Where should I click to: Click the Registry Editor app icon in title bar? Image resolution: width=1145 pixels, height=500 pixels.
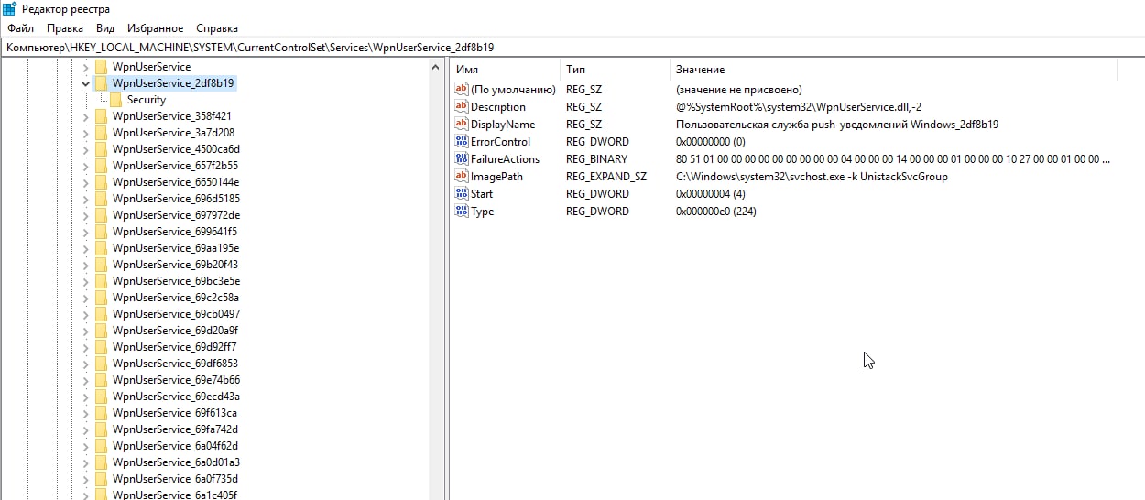pyautogui.click(x=9, y=9)
